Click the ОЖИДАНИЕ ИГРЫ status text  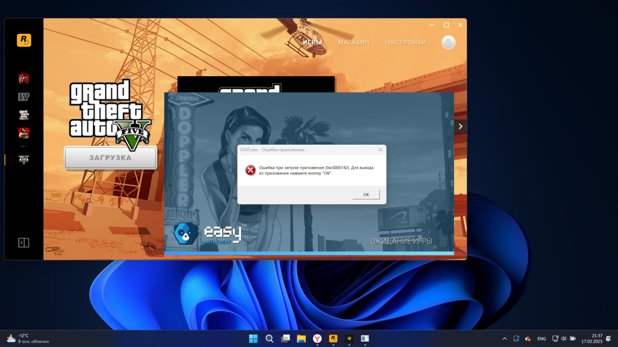401,241
